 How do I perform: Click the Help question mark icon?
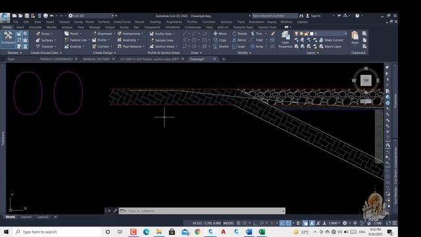tap(357, 16)
